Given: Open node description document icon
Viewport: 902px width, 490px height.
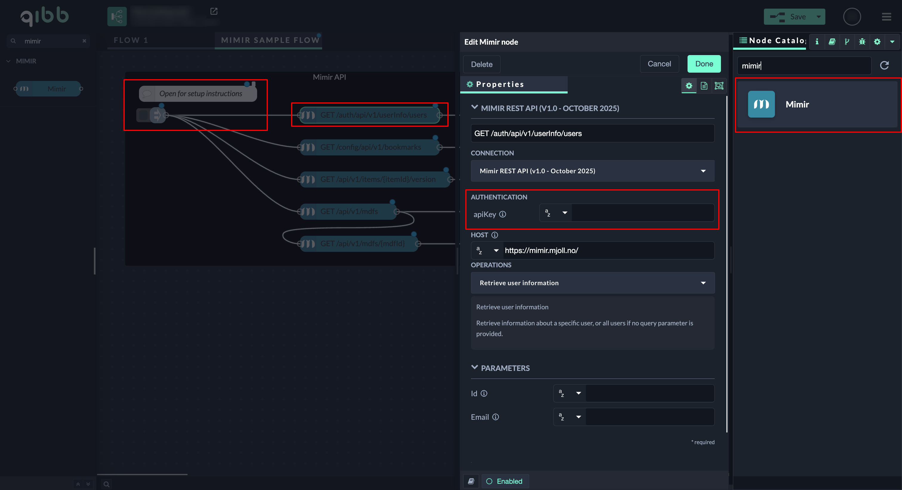Looking at the screenshot, I should (704, 86).
